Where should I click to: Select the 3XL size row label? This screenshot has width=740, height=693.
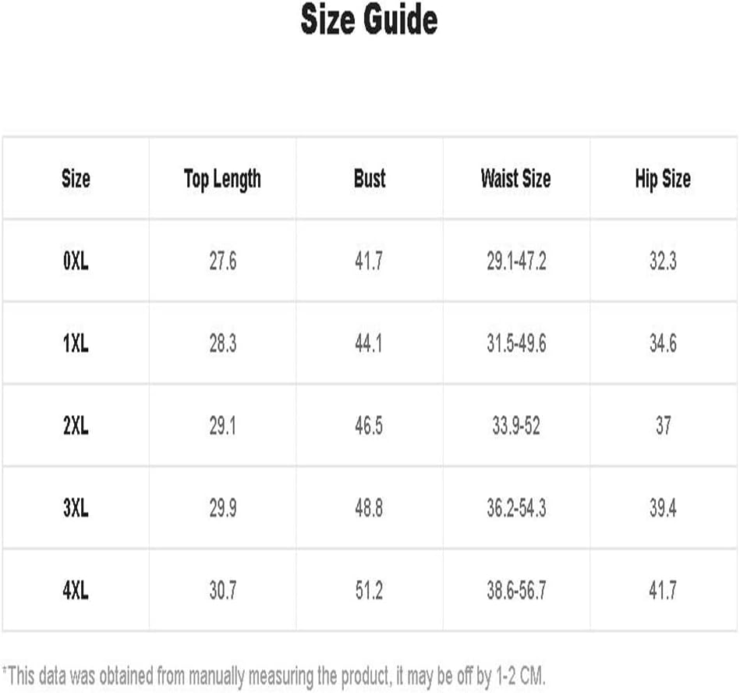(x=76, y=508)
